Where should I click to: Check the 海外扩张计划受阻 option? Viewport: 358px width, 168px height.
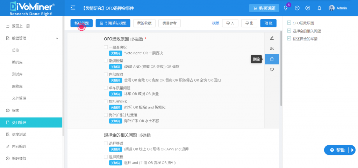[x=106, y=115]
